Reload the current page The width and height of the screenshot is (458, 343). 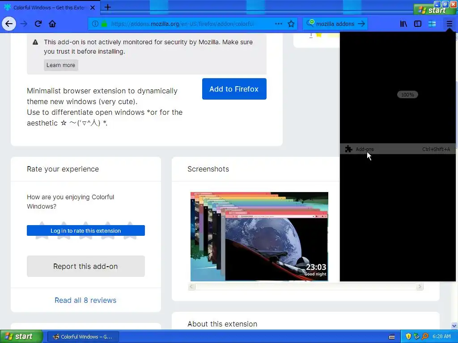[x=38, y=24]
